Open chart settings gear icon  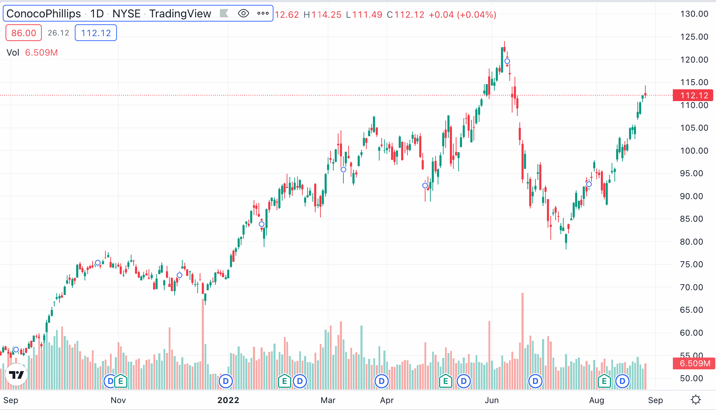(x=696, y=400)
